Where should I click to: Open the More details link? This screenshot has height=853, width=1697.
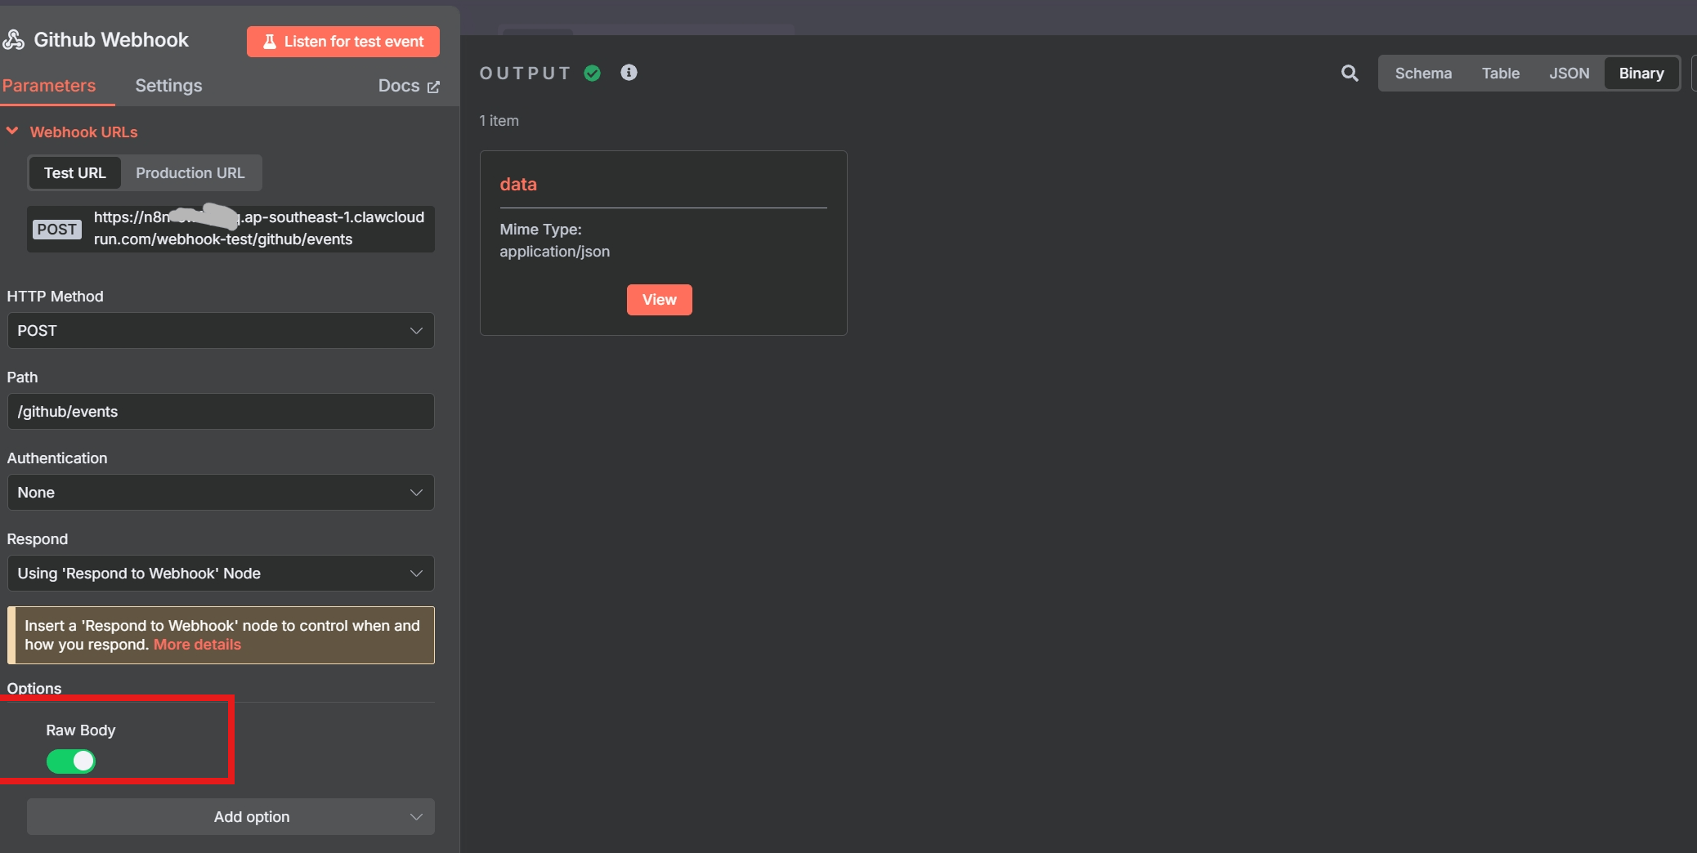point(197,645)
